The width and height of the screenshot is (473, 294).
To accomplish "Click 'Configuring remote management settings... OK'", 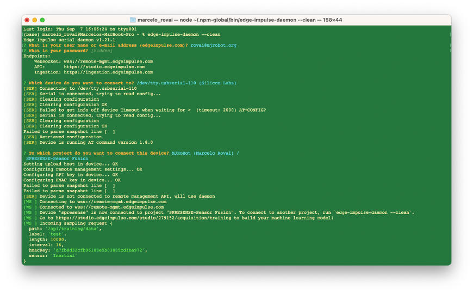I will click(83, 169).
